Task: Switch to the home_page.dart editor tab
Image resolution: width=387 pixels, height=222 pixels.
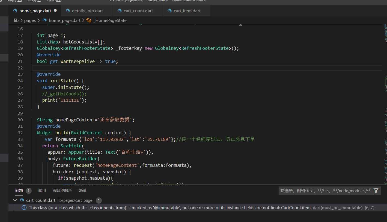Action: [x=35, y=11]
